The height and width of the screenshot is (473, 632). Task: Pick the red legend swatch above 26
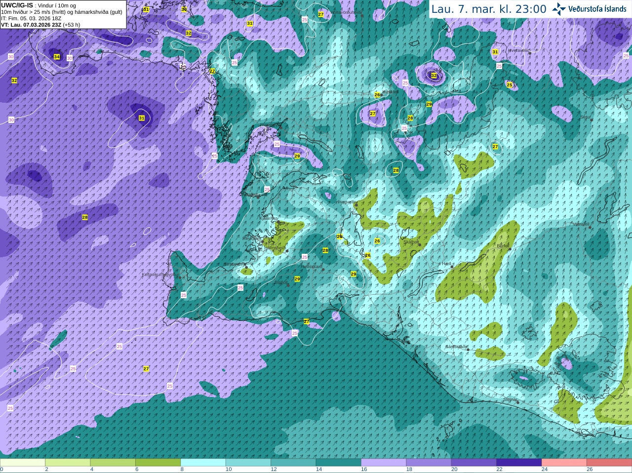click(x=609, y=463)
